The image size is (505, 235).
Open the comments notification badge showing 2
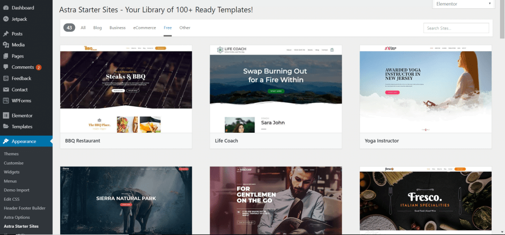point(38,67)
